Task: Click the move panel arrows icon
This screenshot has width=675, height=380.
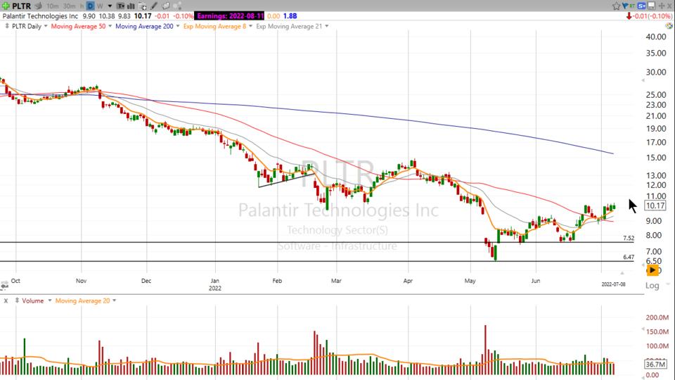Action: tap(662, 6)
